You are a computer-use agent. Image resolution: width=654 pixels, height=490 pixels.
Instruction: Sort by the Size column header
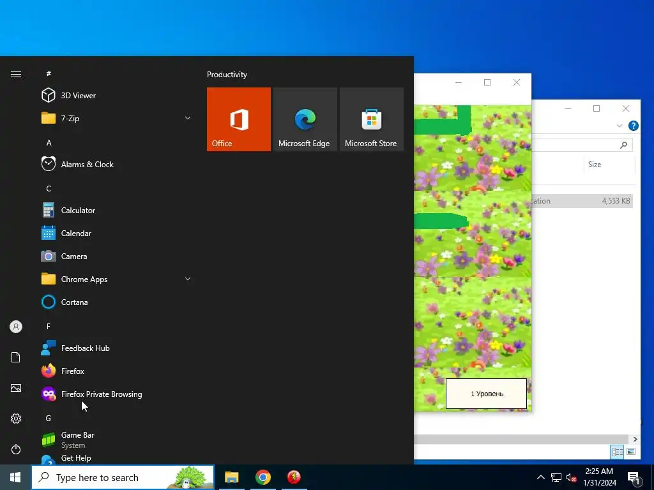coord(609,165)
